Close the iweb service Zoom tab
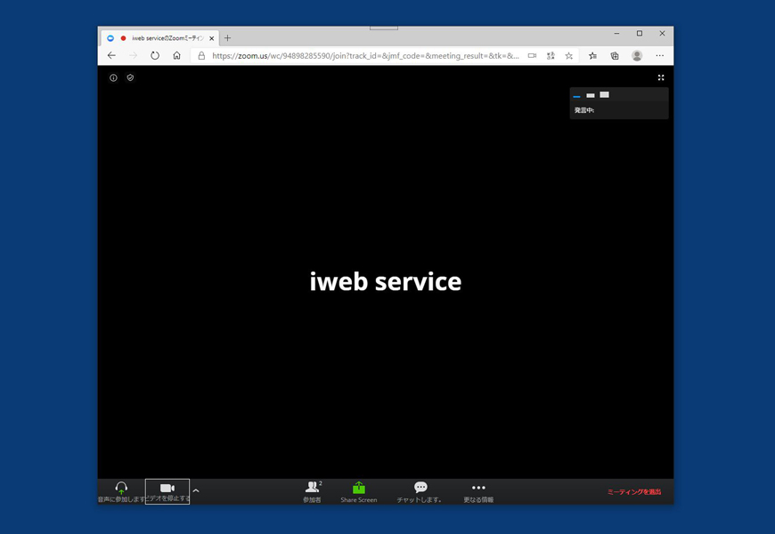The width and height of the screenshot is (775, 534). click(211, 38)
